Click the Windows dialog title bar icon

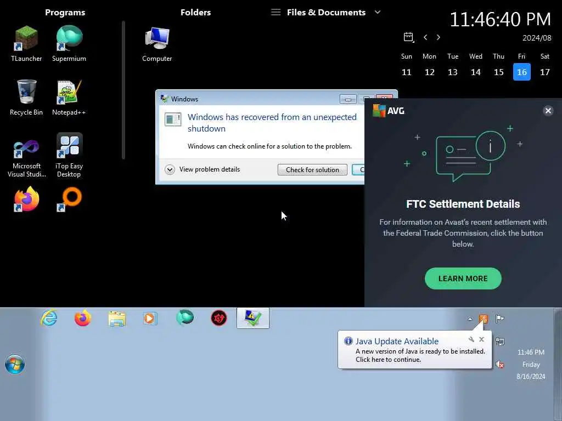point(164,99)
